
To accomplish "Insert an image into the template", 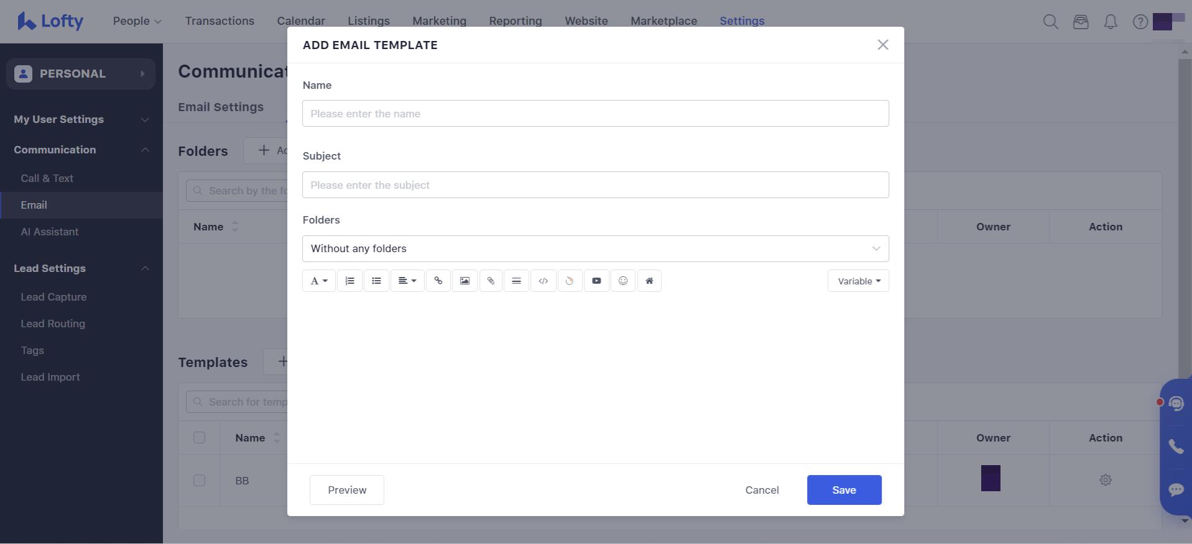I will [464, 281].
